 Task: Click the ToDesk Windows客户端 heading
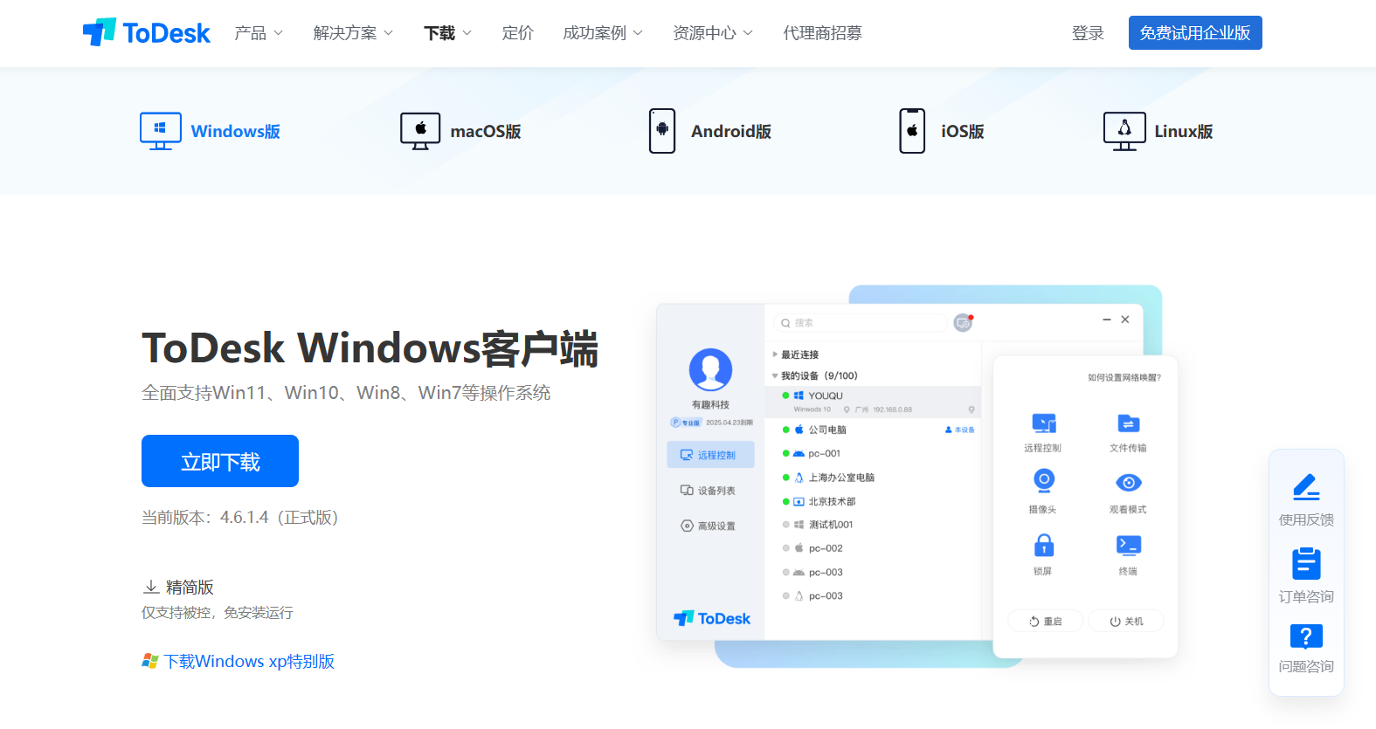(x=370, y=348)
